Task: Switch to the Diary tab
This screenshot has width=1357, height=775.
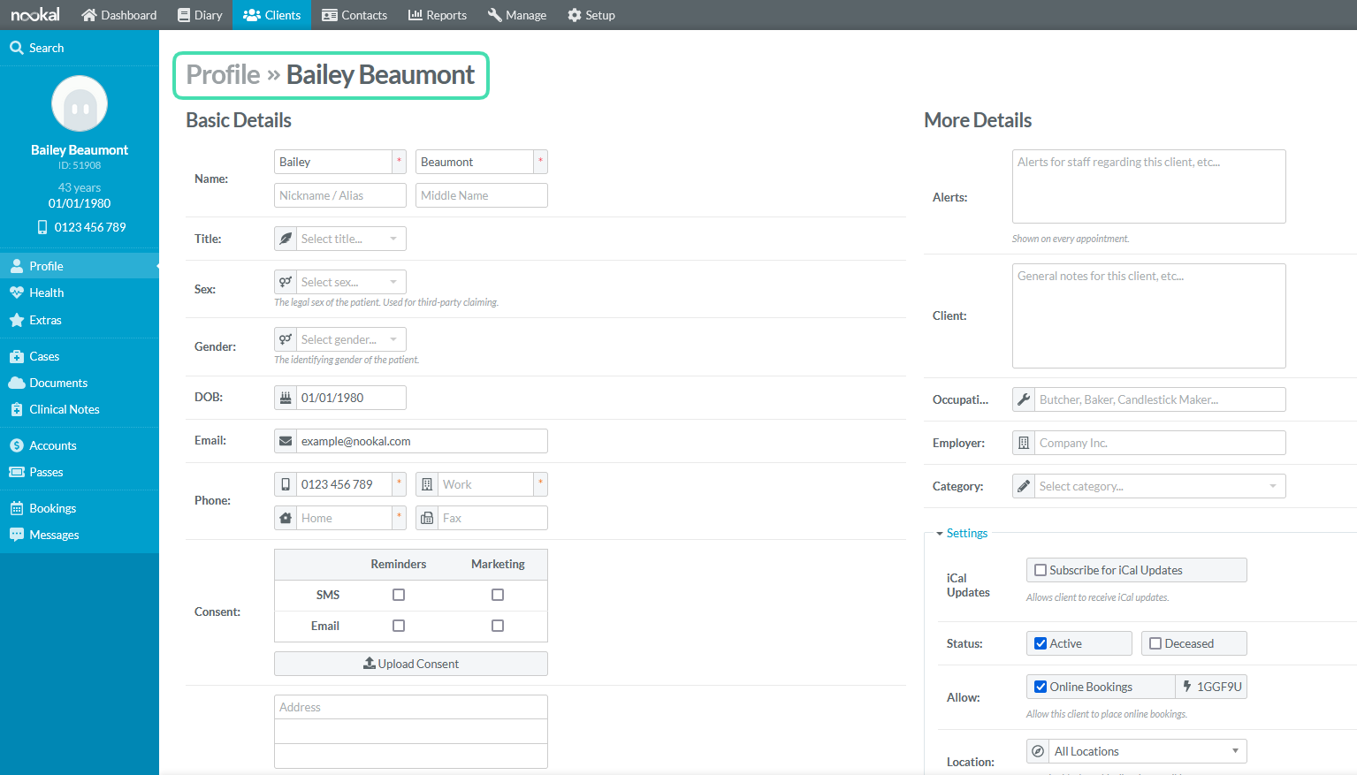Action: point(200,14)
